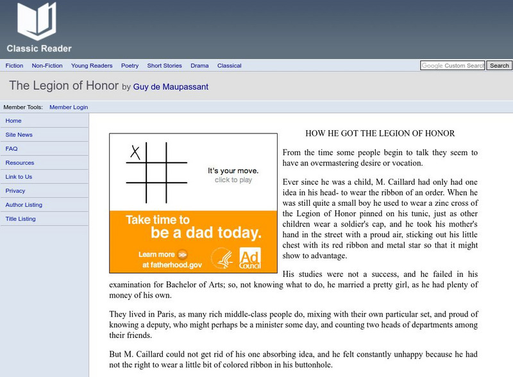Open the Member Login page
This screenshot has height=377, width=513.
click(x=69, y=107)
